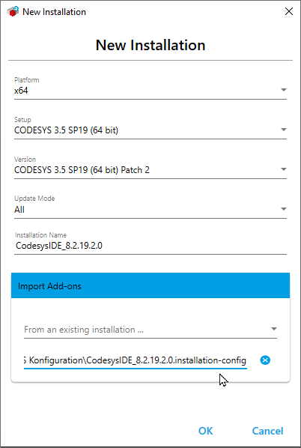Screen dimensions: 301x448
Task: Click the installation-config path input field
Action: click(136, 360)
